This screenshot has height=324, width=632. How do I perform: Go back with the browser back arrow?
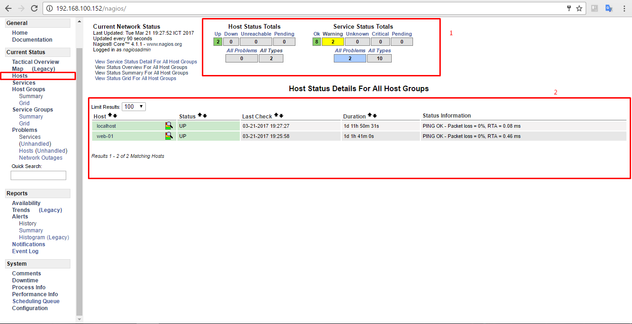tap(8, 8)
